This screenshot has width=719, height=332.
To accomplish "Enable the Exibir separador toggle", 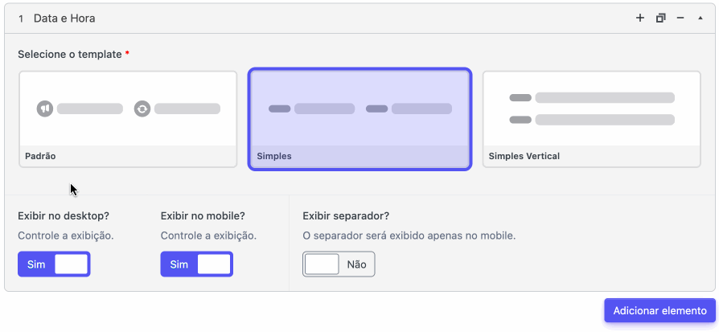I will tap(339, 264).
